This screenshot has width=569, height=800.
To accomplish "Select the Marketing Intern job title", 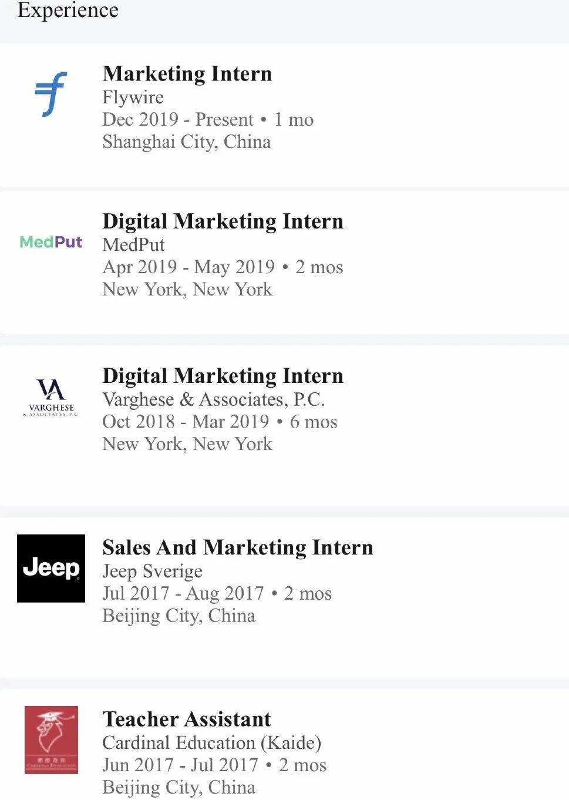I will point(187,74).
